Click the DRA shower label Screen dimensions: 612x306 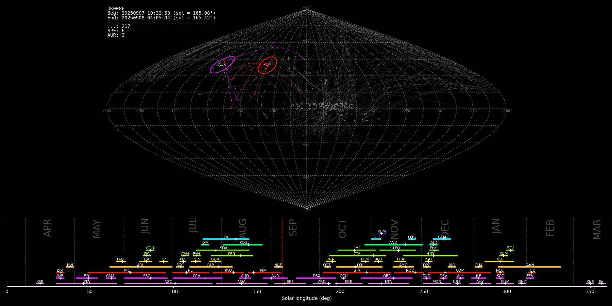tap(330, 259)
